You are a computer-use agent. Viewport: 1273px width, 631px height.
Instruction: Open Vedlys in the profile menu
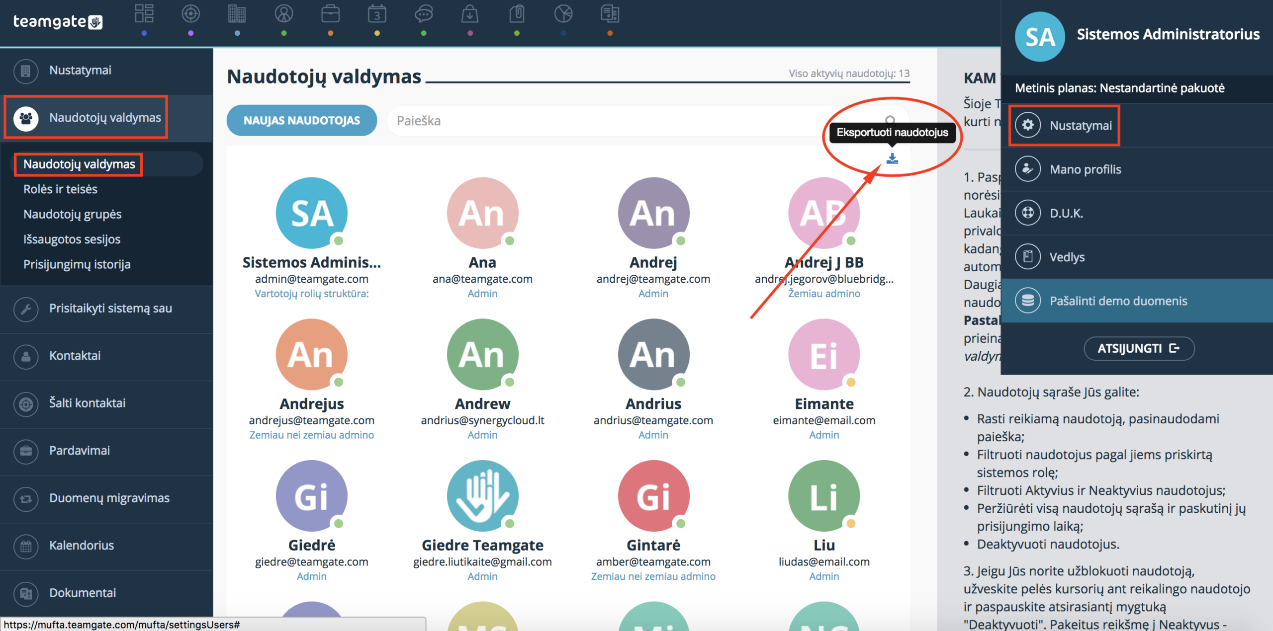point(1136,257)
